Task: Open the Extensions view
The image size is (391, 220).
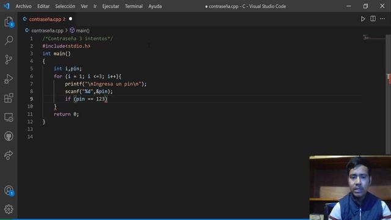Action: click(x=9, y=98)
